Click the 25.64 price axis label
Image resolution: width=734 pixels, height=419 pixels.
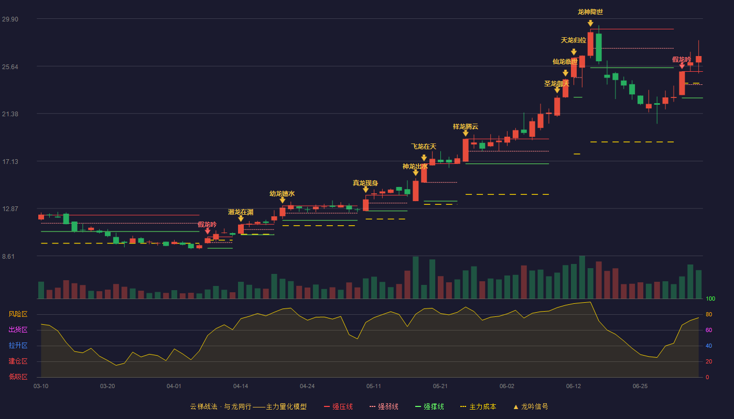10,67
